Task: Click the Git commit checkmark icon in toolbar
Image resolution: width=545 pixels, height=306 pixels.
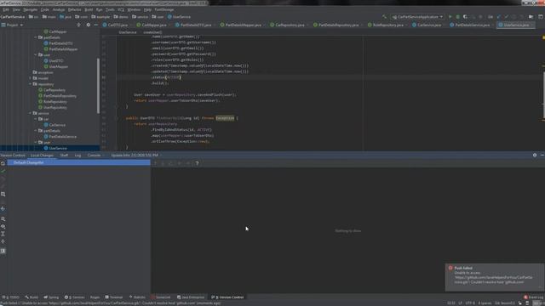Action: [x=506, y=17]
